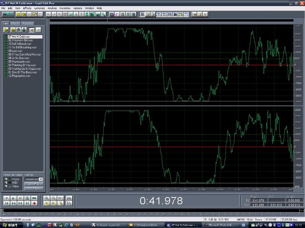Open the Effects menu

[x=27, y=8]
